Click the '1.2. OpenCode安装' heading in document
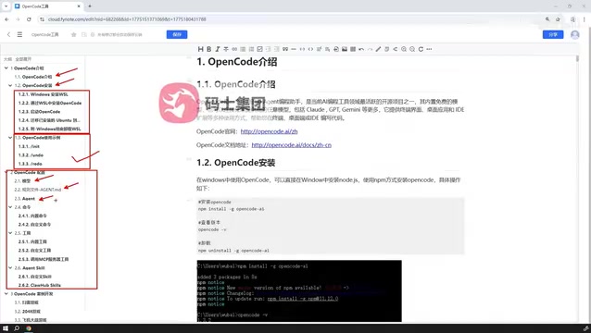Screen dimensions: 591x333 click(236, 163)
